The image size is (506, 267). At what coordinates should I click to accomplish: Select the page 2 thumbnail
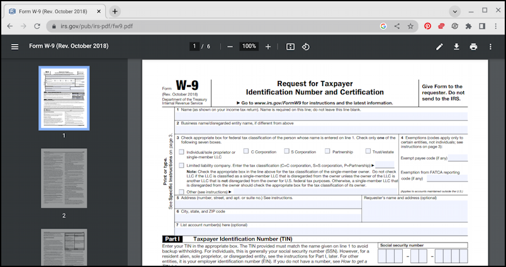click(x=64, y=178)
